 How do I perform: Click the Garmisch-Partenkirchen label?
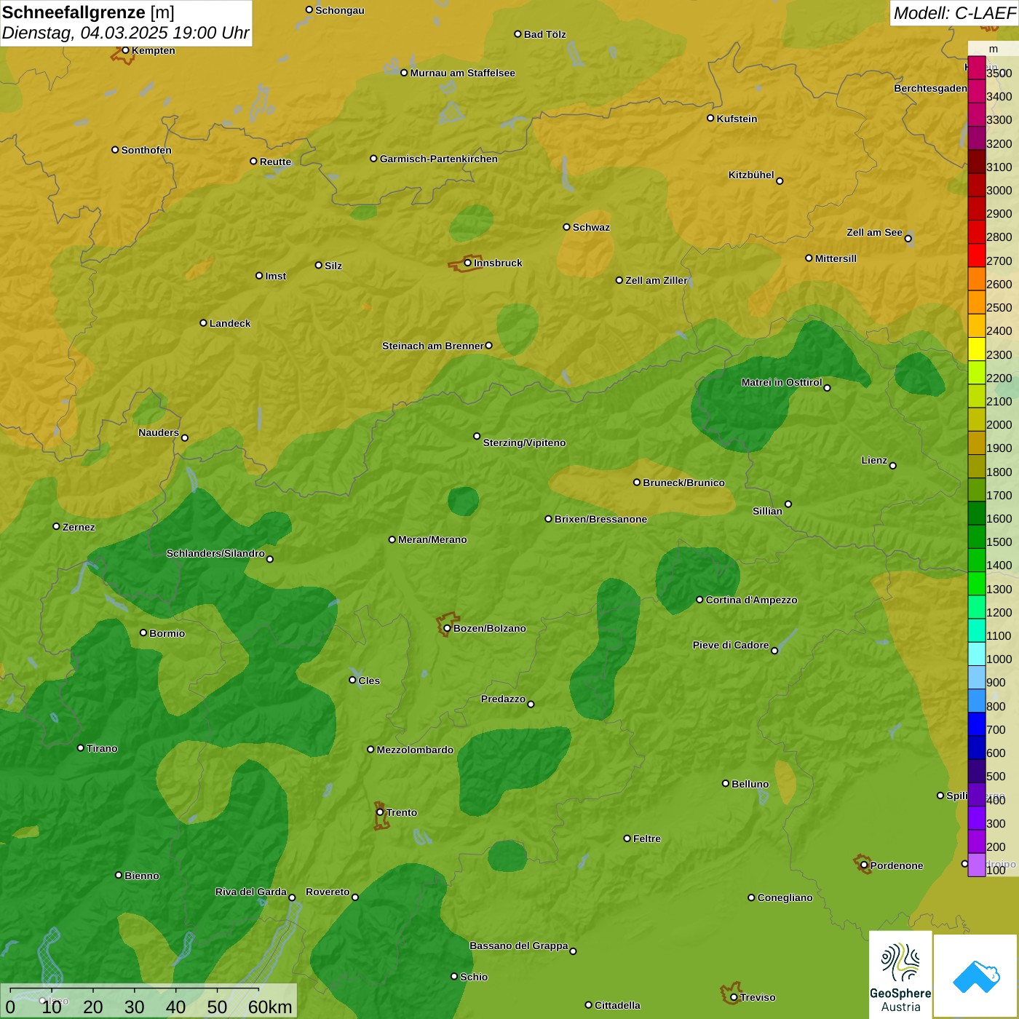point(439,159)
